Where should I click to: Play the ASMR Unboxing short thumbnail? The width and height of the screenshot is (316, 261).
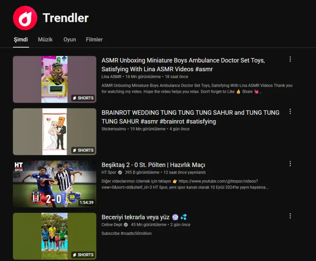point(55,79)
